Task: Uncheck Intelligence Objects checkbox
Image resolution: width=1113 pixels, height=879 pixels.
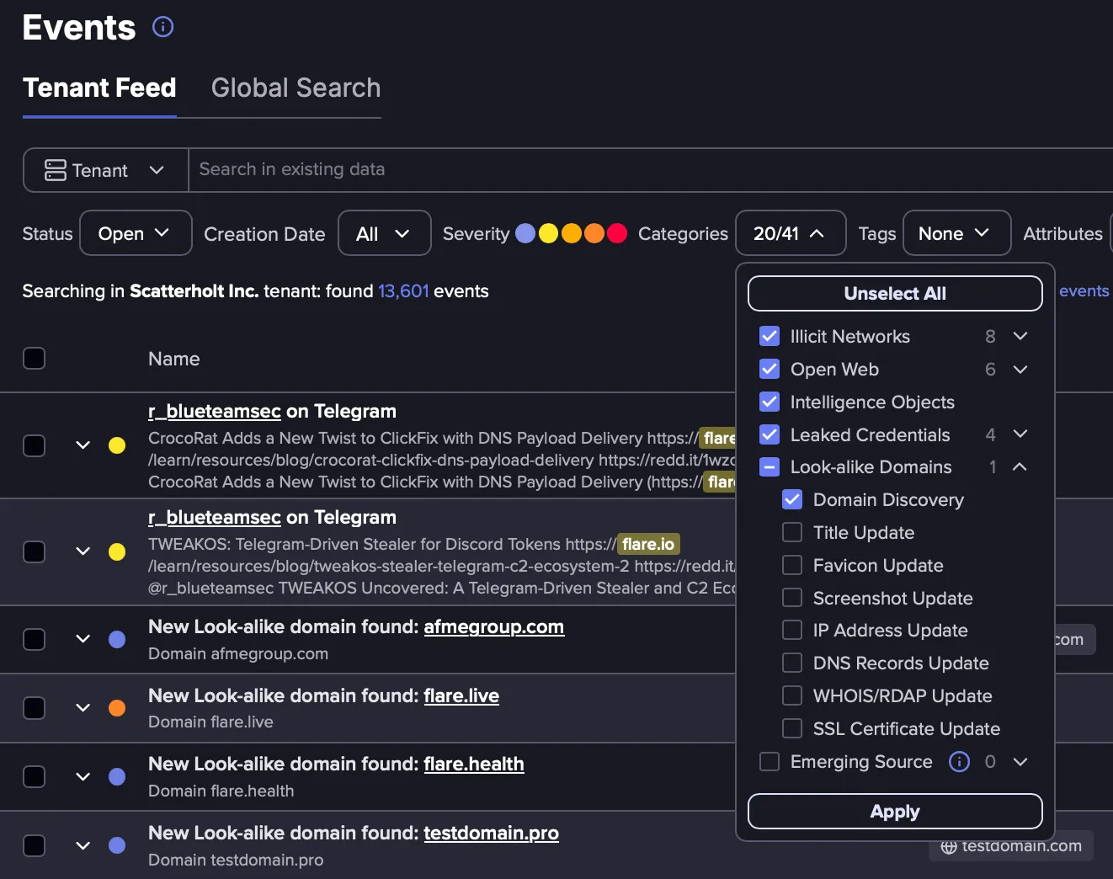Action: (x=770, y=402)
